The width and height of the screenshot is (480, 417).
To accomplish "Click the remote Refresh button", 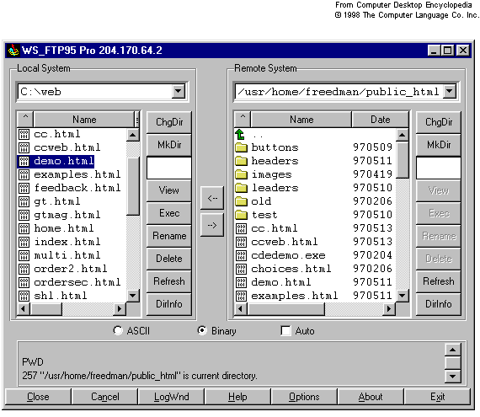I will coord(439,281).
